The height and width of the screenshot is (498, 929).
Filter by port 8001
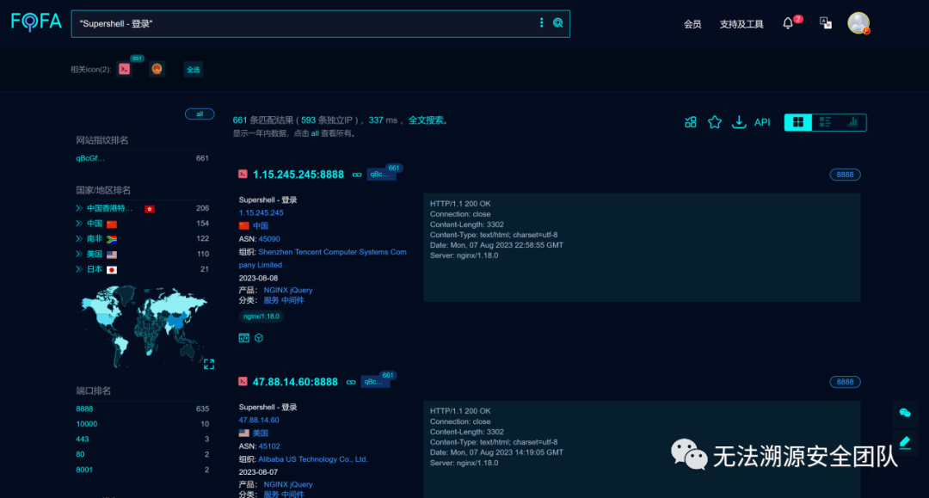point(84,470)
